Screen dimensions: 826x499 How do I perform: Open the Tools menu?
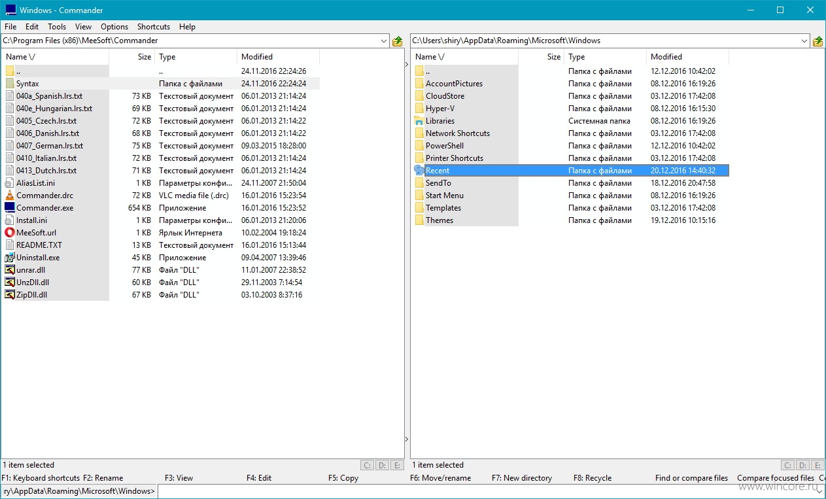[x=57, y=27]
